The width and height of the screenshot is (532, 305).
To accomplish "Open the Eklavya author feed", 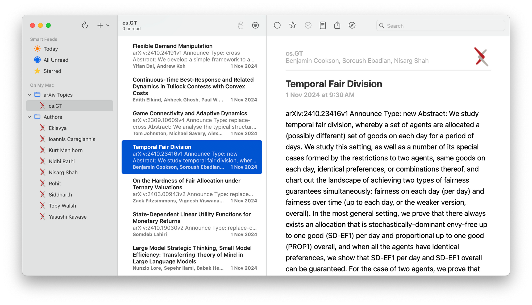I will [70, 128].
